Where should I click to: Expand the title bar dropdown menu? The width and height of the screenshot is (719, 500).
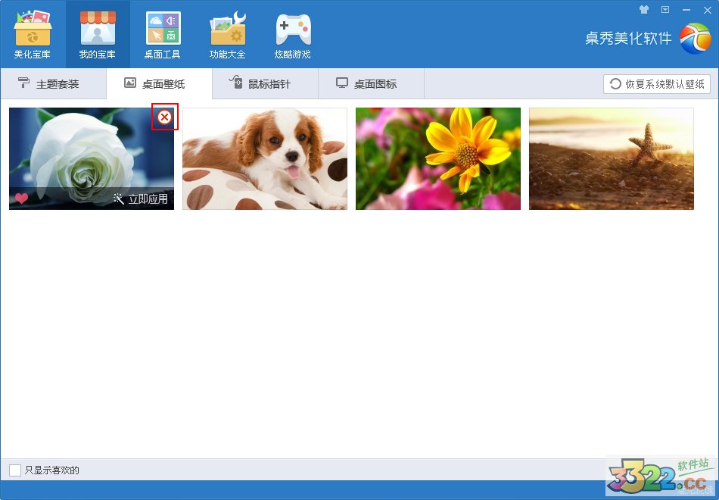[665, 10]
